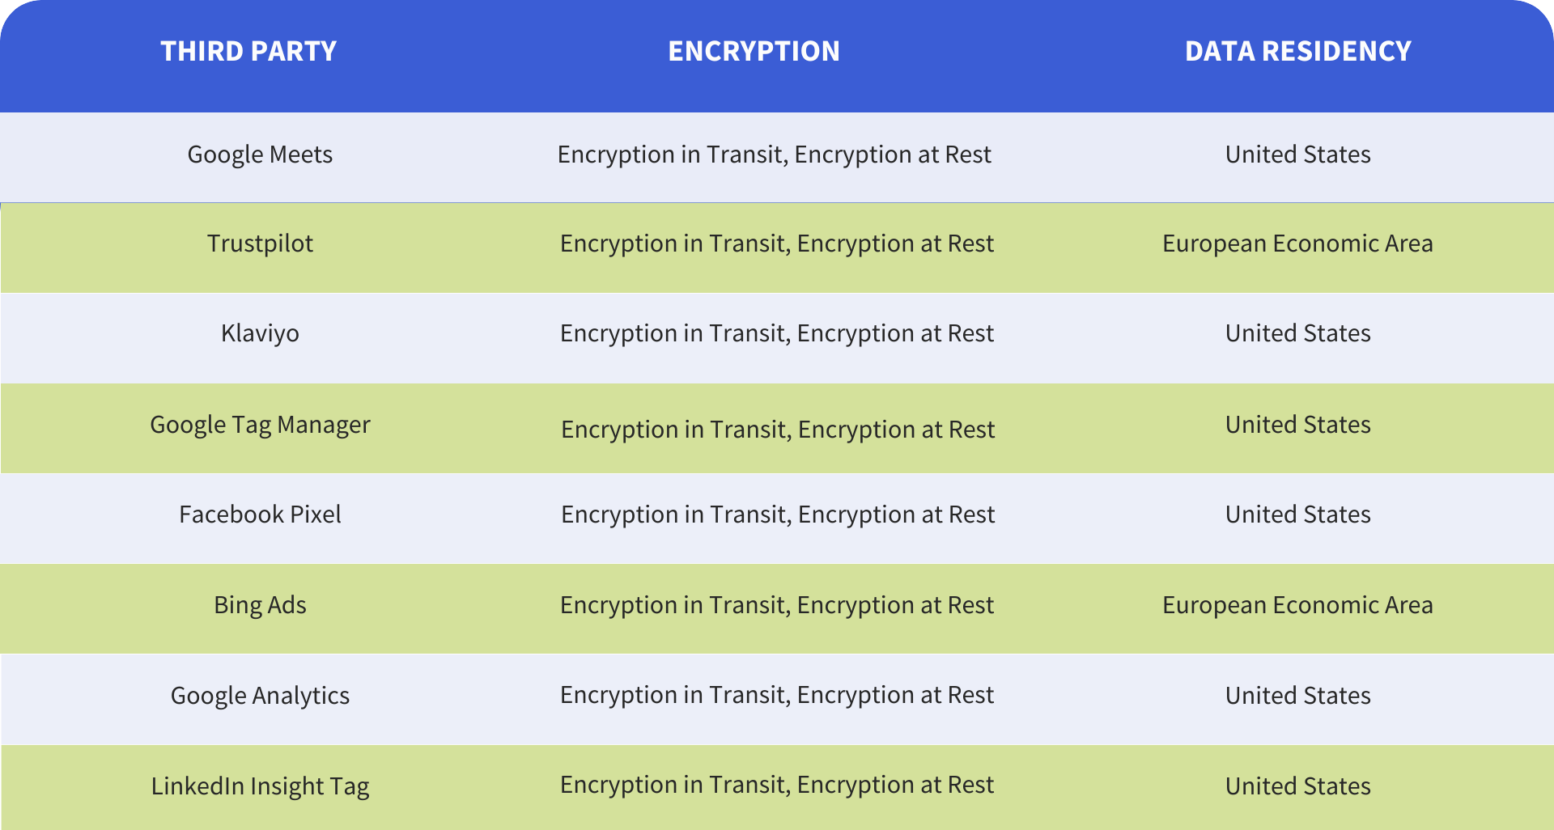This screenshot has height=830, width=1554.
Task: Select the Klaviyo row name
Action: pyautogui.click(x=260, y=333)
